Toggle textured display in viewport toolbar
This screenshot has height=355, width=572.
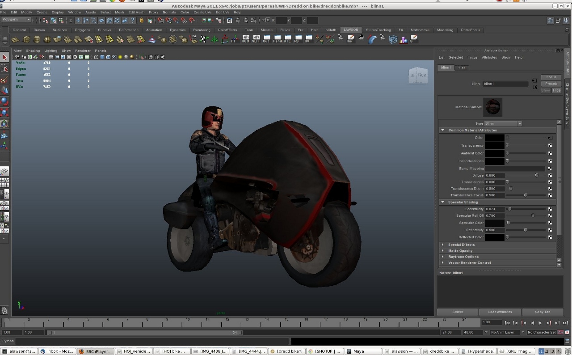click(114, 57)
